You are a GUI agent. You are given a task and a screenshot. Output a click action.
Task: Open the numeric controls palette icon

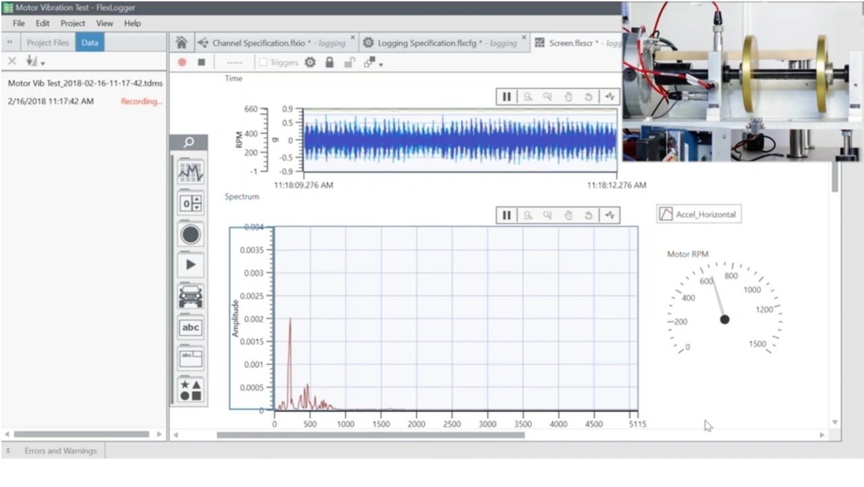coord(190,203)
